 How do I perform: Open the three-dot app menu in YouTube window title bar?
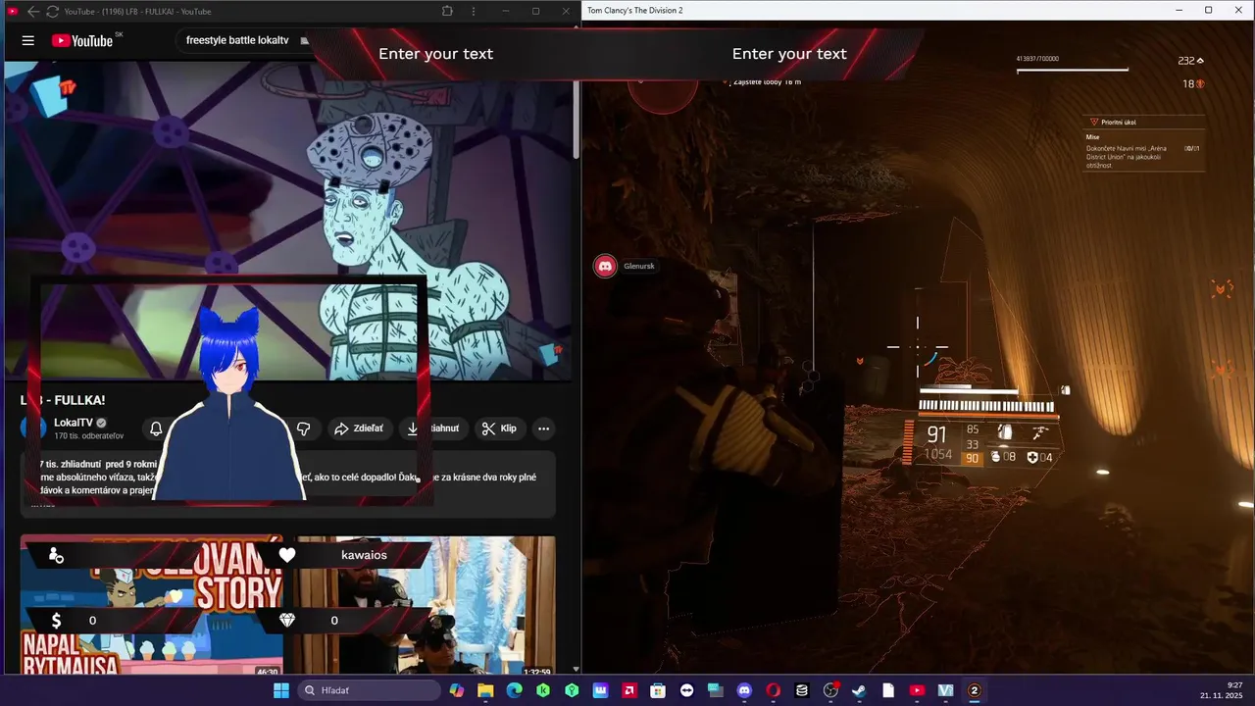(474, 11)
